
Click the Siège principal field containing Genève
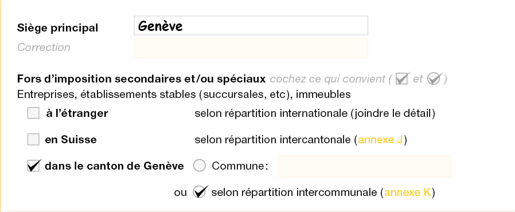pos(251,26)
